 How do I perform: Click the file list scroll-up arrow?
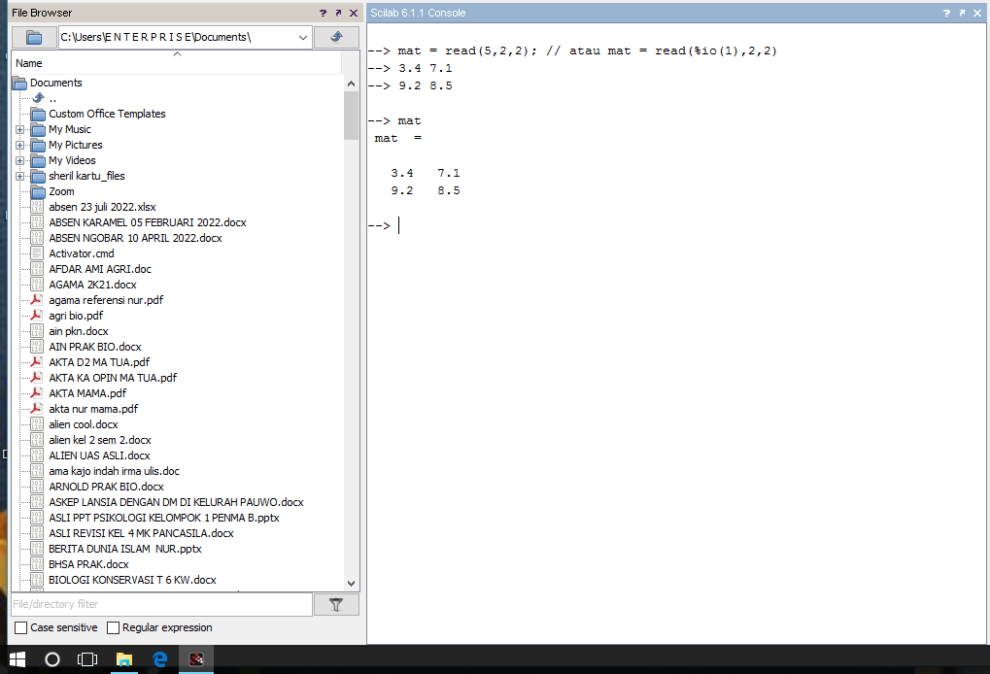coord(352,84)
